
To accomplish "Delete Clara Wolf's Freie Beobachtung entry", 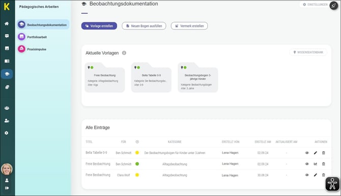I will 323,175.
